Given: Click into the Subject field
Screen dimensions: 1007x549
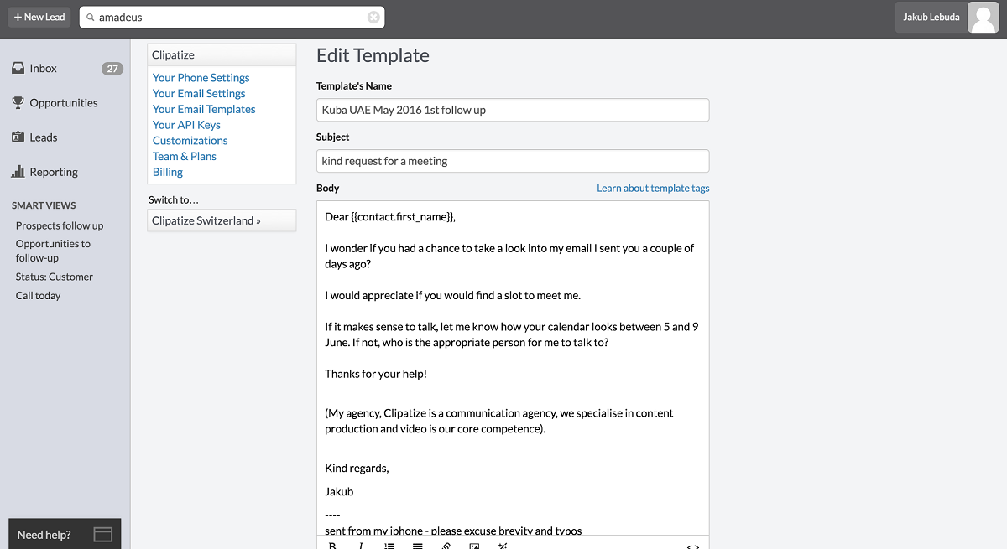Looking at the screenshot, I should click(512, 161).
